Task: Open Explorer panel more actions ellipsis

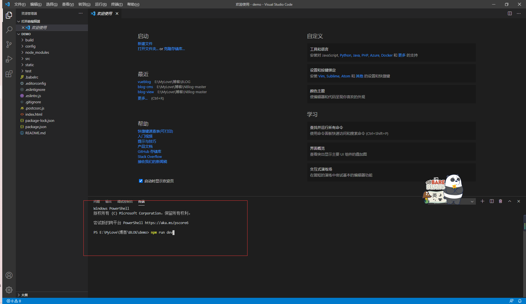Action: coord(81,13)
